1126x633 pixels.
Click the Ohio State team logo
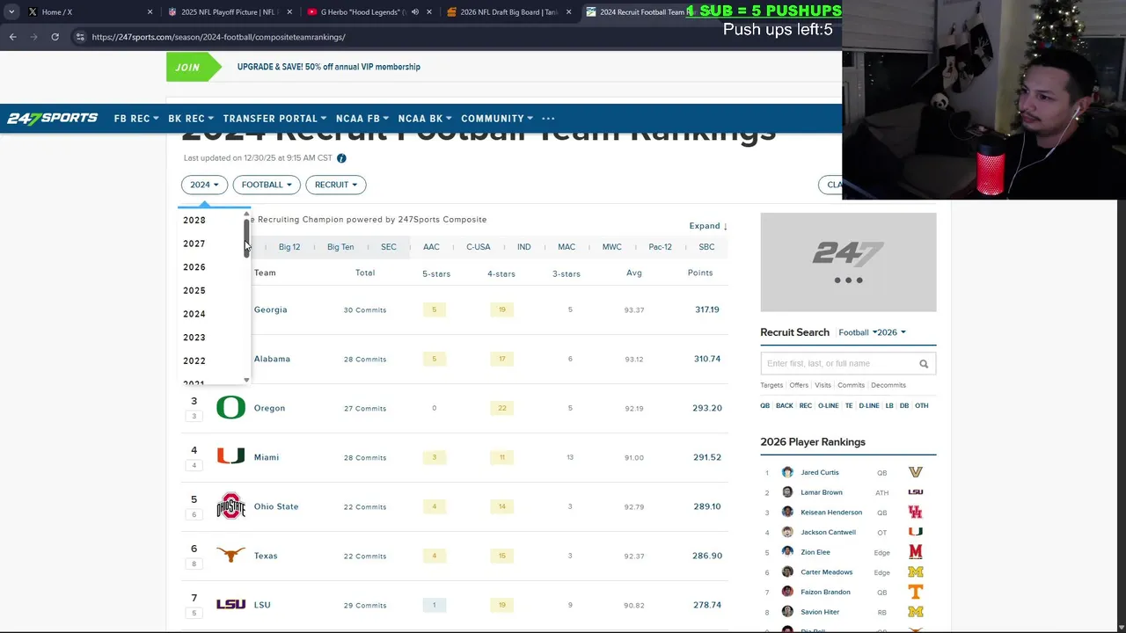coord(230,506)
